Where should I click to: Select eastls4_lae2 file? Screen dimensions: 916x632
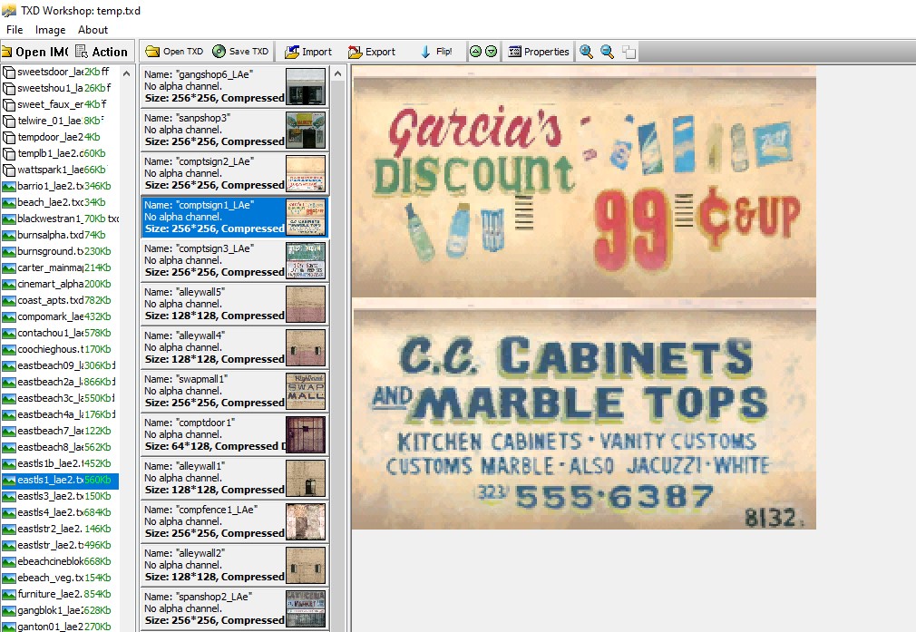pos(60,513)
